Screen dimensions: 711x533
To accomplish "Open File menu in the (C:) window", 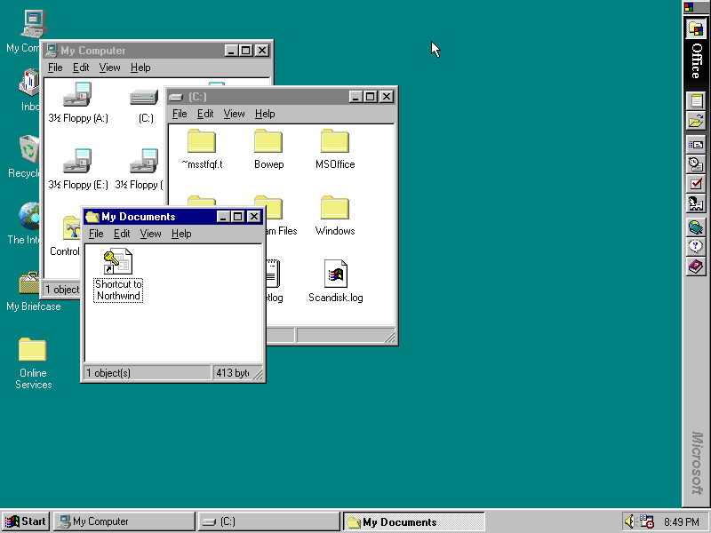I will pos(180,114).
